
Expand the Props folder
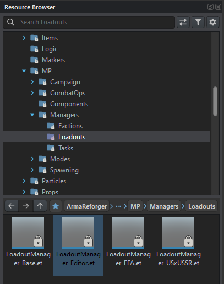tap(24, 192)
